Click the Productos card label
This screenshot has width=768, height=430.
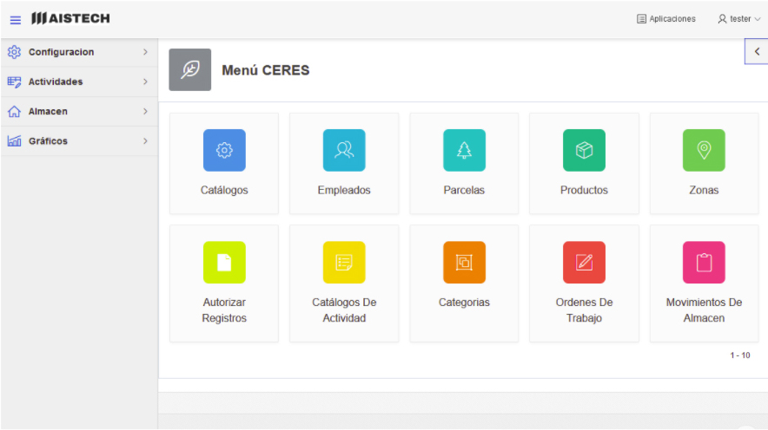tap(585, 190)
